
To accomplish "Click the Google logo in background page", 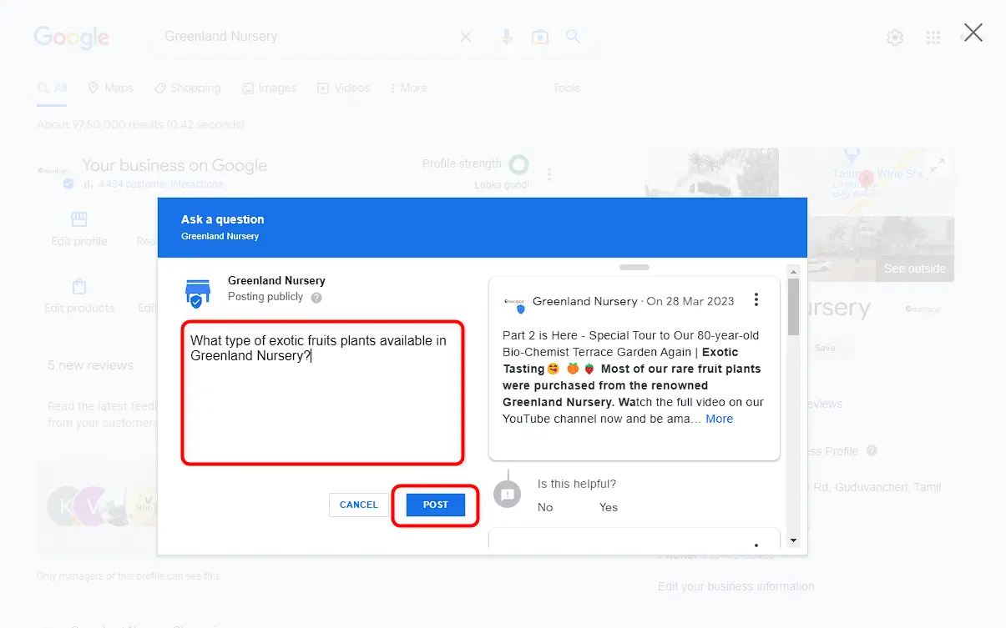I will click(72, 38).
